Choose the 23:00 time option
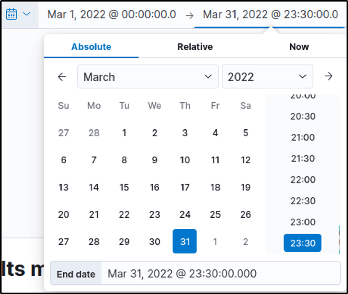The height and width of the screenshot is (294, 348). tap(302, 222)
